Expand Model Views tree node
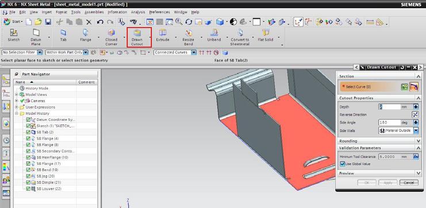The height and width of the screenshot is (208, 426). [x=17, y=94]
